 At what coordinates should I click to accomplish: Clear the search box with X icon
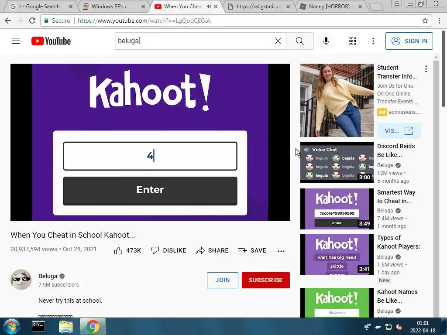click(278, 41)
